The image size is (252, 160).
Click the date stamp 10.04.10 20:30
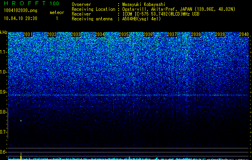pyautogui.click(x=21, y=18)
